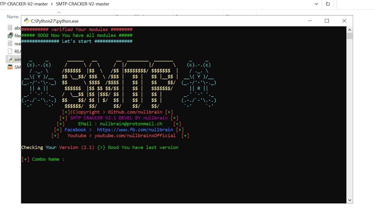
Task: Select the 'file' installer icon in list
Action: click(10, 36)
